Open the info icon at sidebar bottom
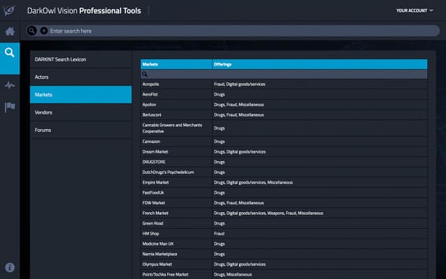Viewport: 446px width, 279px height. (10, 267)
